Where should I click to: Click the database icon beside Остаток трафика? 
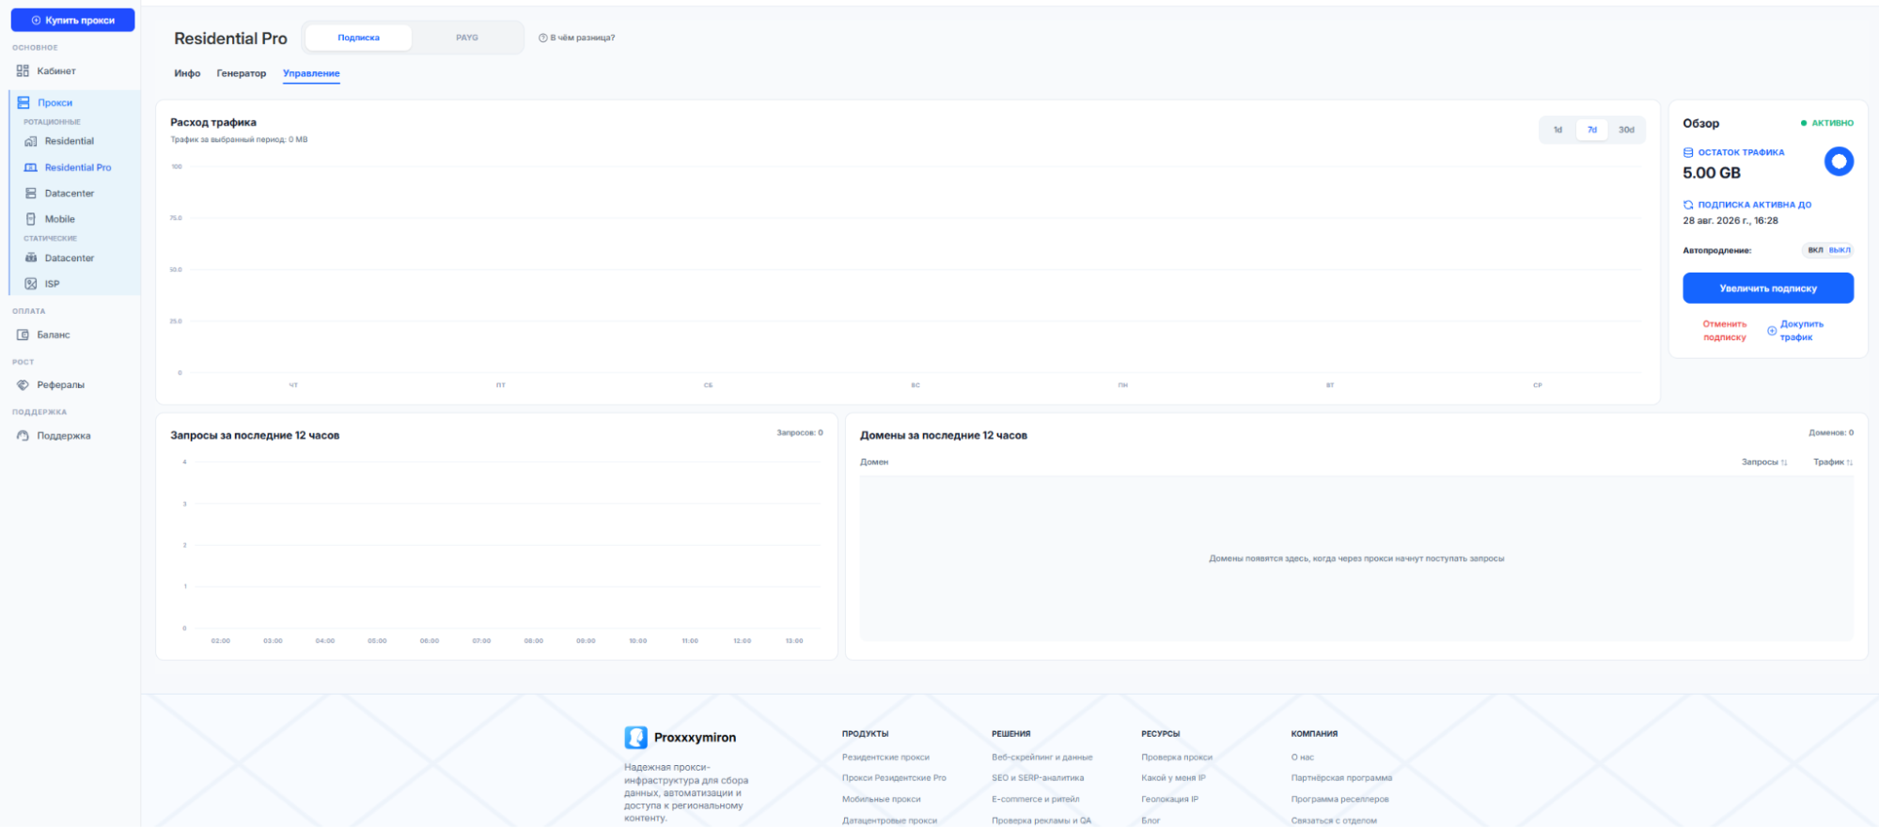(x=1688, y=152)
